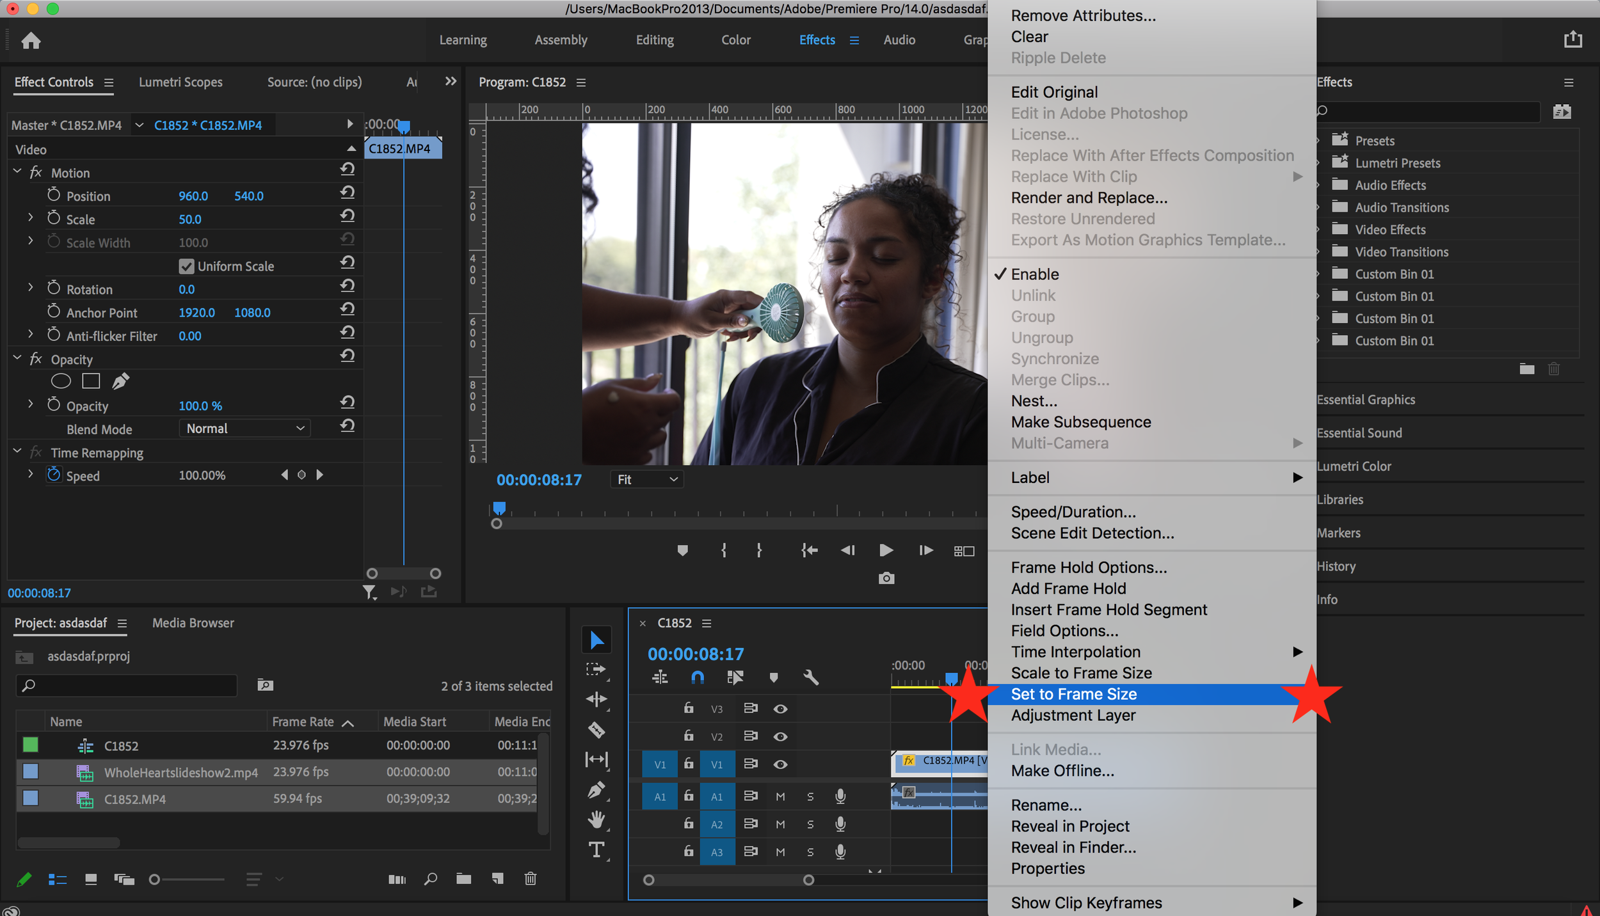Select the Hand tool
Screen dimensions: 1600x916
(x=596, y=819)
